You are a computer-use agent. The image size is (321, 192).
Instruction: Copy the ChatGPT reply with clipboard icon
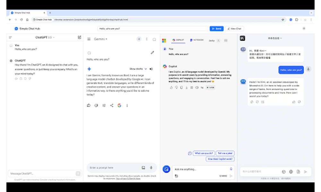pyautogui.click(x=21, y=78)
